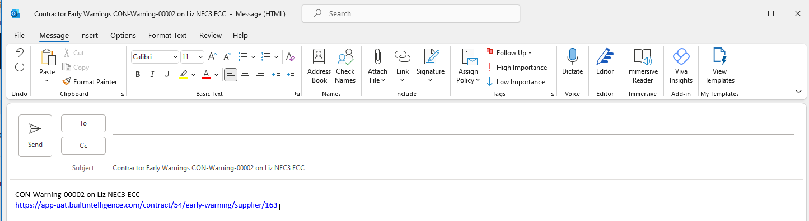The image size is (809, 221).
Task: Copy selection to clipboard
Action: coord(76,67)
